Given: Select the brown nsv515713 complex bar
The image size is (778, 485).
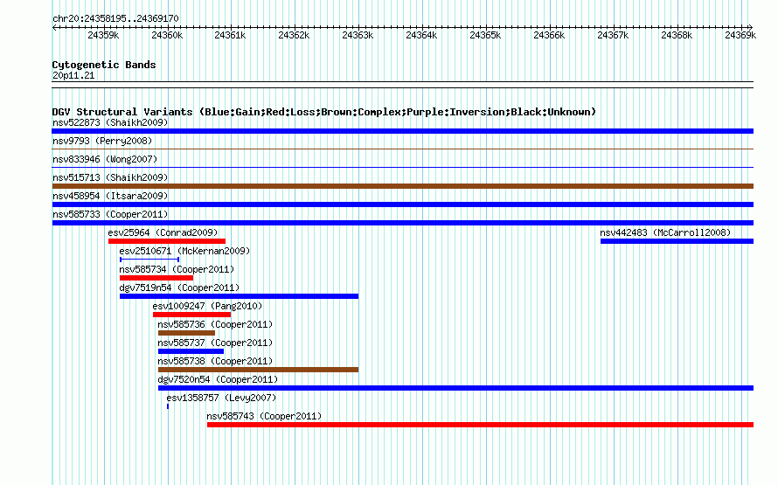Looking at the screenshot, I should pyautogui.click(x=402, y=186).
